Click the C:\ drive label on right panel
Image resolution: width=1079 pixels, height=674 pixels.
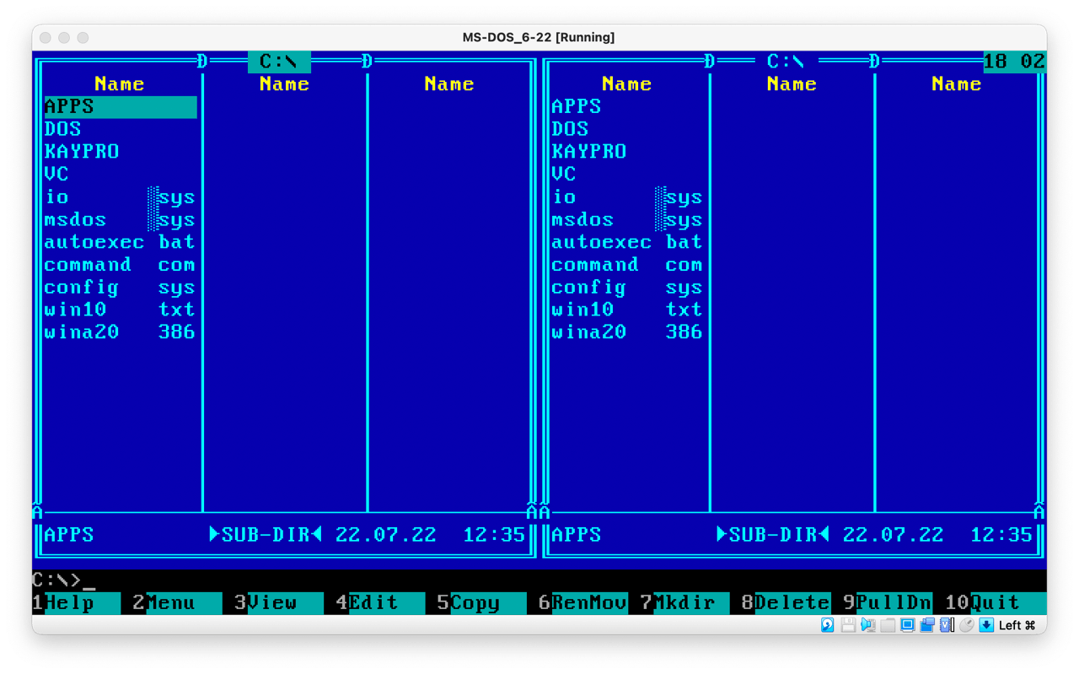coord(786,62)
